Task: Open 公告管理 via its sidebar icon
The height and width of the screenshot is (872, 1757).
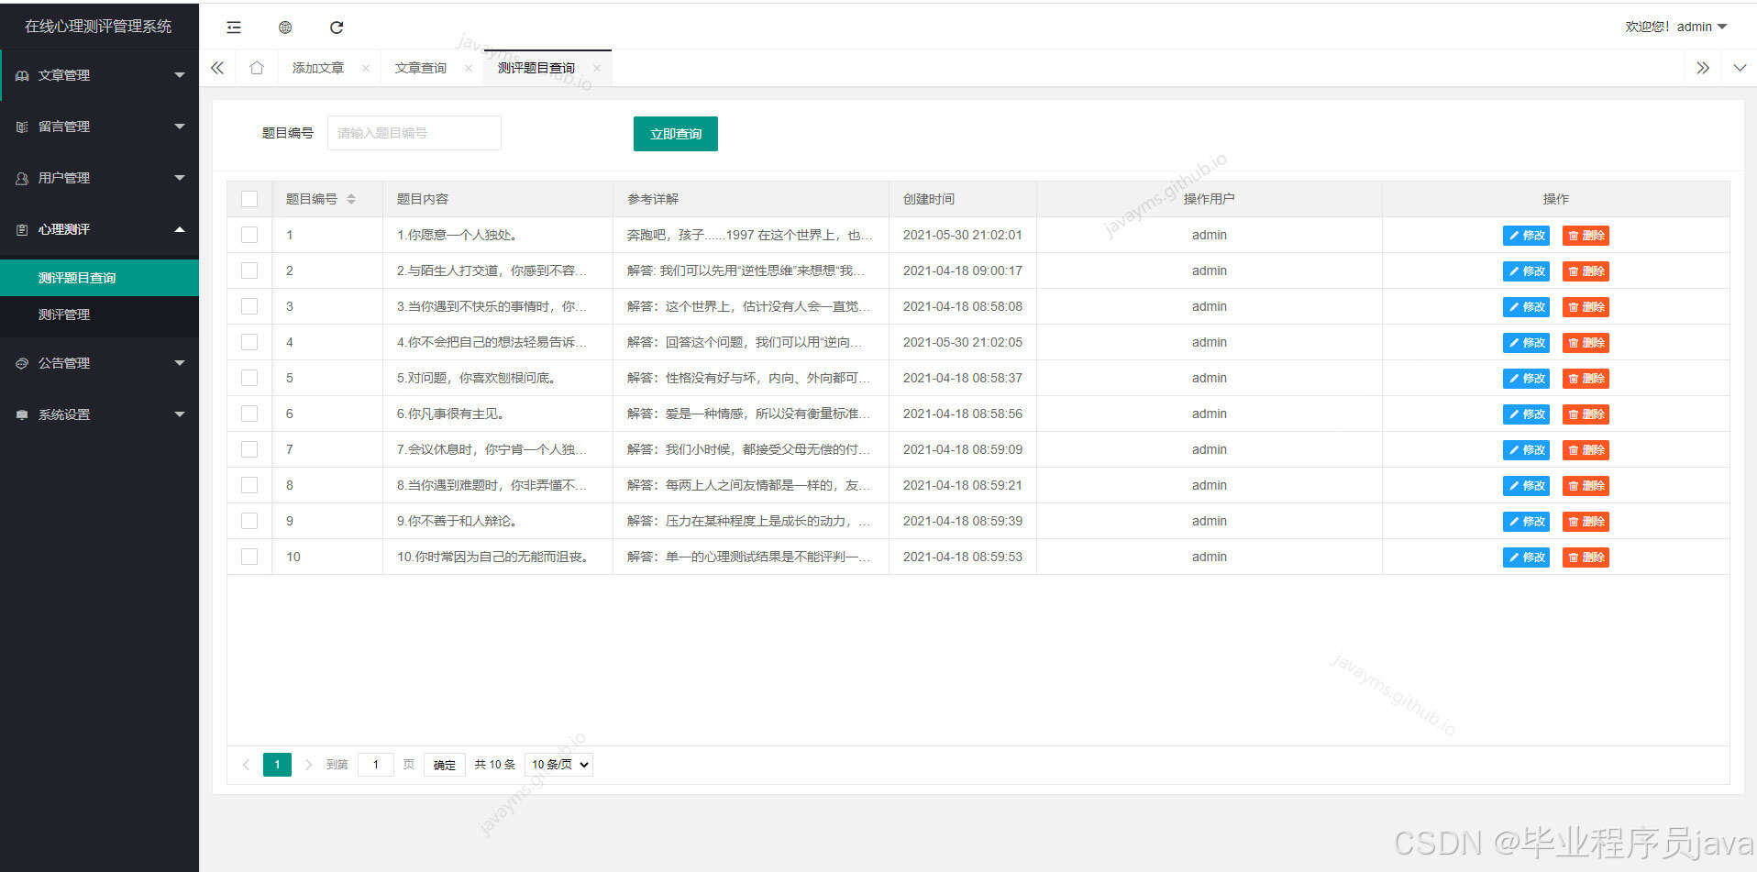Action: 21,363
